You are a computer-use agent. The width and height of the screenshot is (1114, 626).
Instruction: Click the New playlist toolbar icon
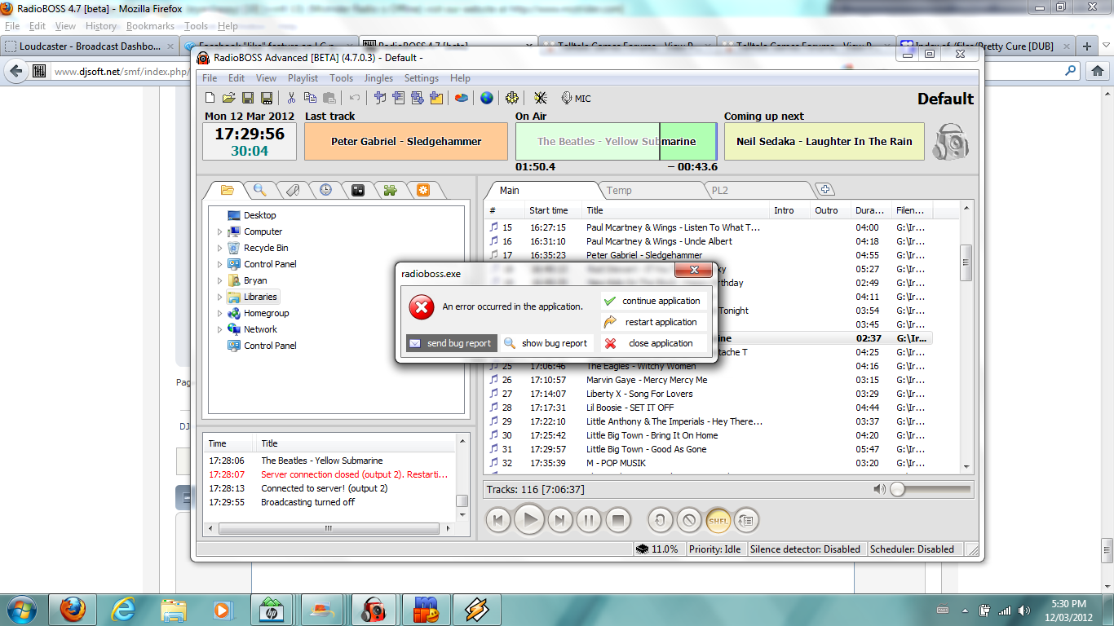coord(210,98)
